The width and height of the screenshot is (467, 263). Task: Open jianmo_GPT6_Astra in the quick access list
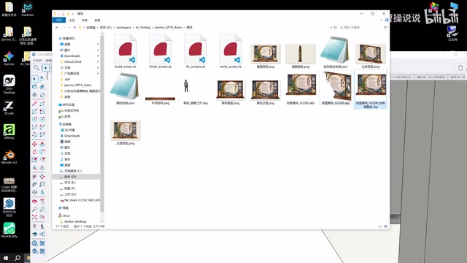pos(77,85)
